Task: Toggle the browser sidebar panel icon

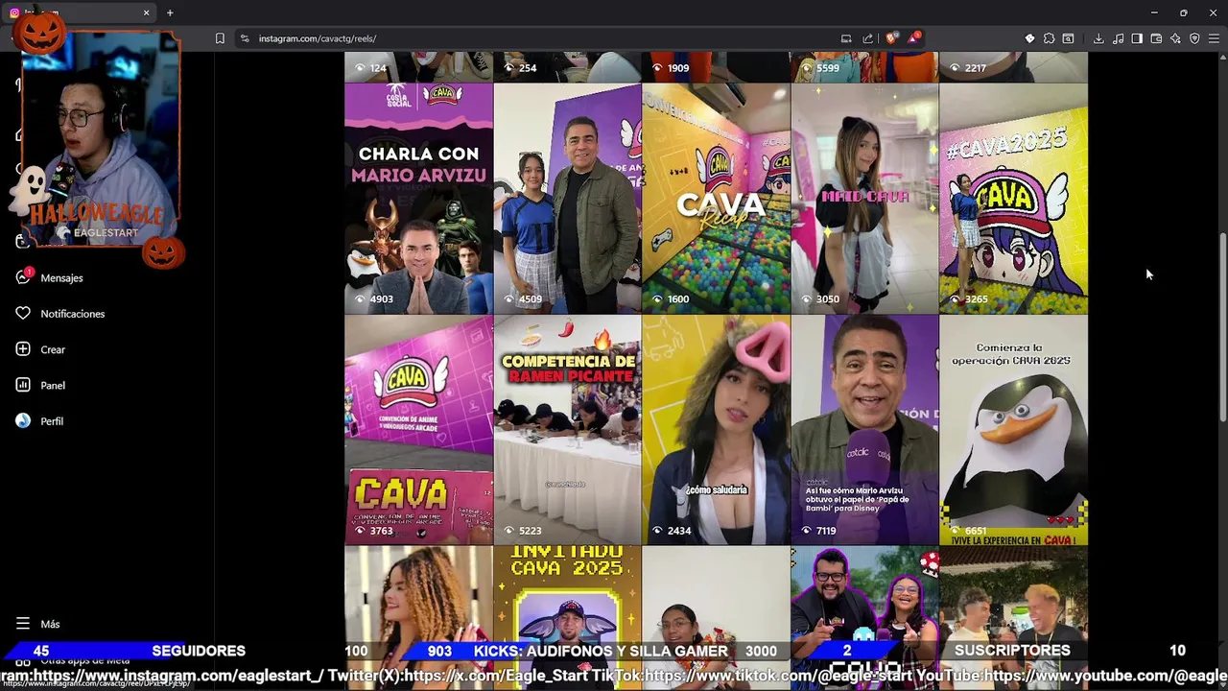Action: click(1137, 38)
